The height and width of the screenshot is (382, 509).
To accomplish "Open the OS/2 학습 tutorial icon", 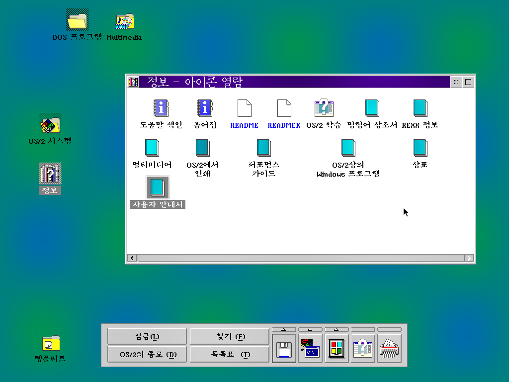I will click(324, 107).
